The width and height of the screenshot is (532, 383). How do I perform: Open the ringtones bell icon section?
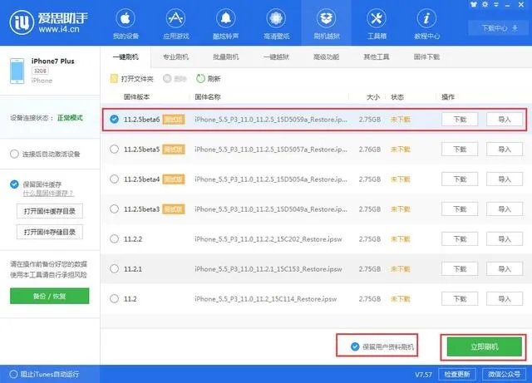pyautogui.click(x=225, y=24)
